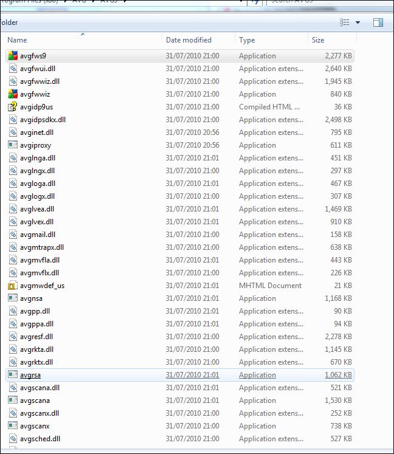Screen dimensions: 394x454
Task: Click the 21 KB size of avgmwdef_us
Action: (x=343, y=286)
